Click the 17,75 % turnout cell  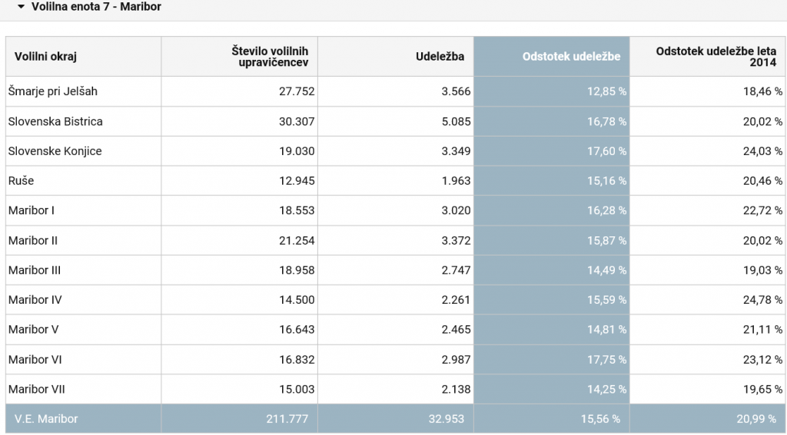(607, 359)
